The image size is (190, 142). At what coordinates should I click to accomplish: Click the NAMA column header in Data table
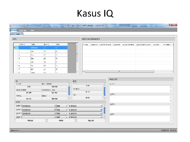coord(37,44)
